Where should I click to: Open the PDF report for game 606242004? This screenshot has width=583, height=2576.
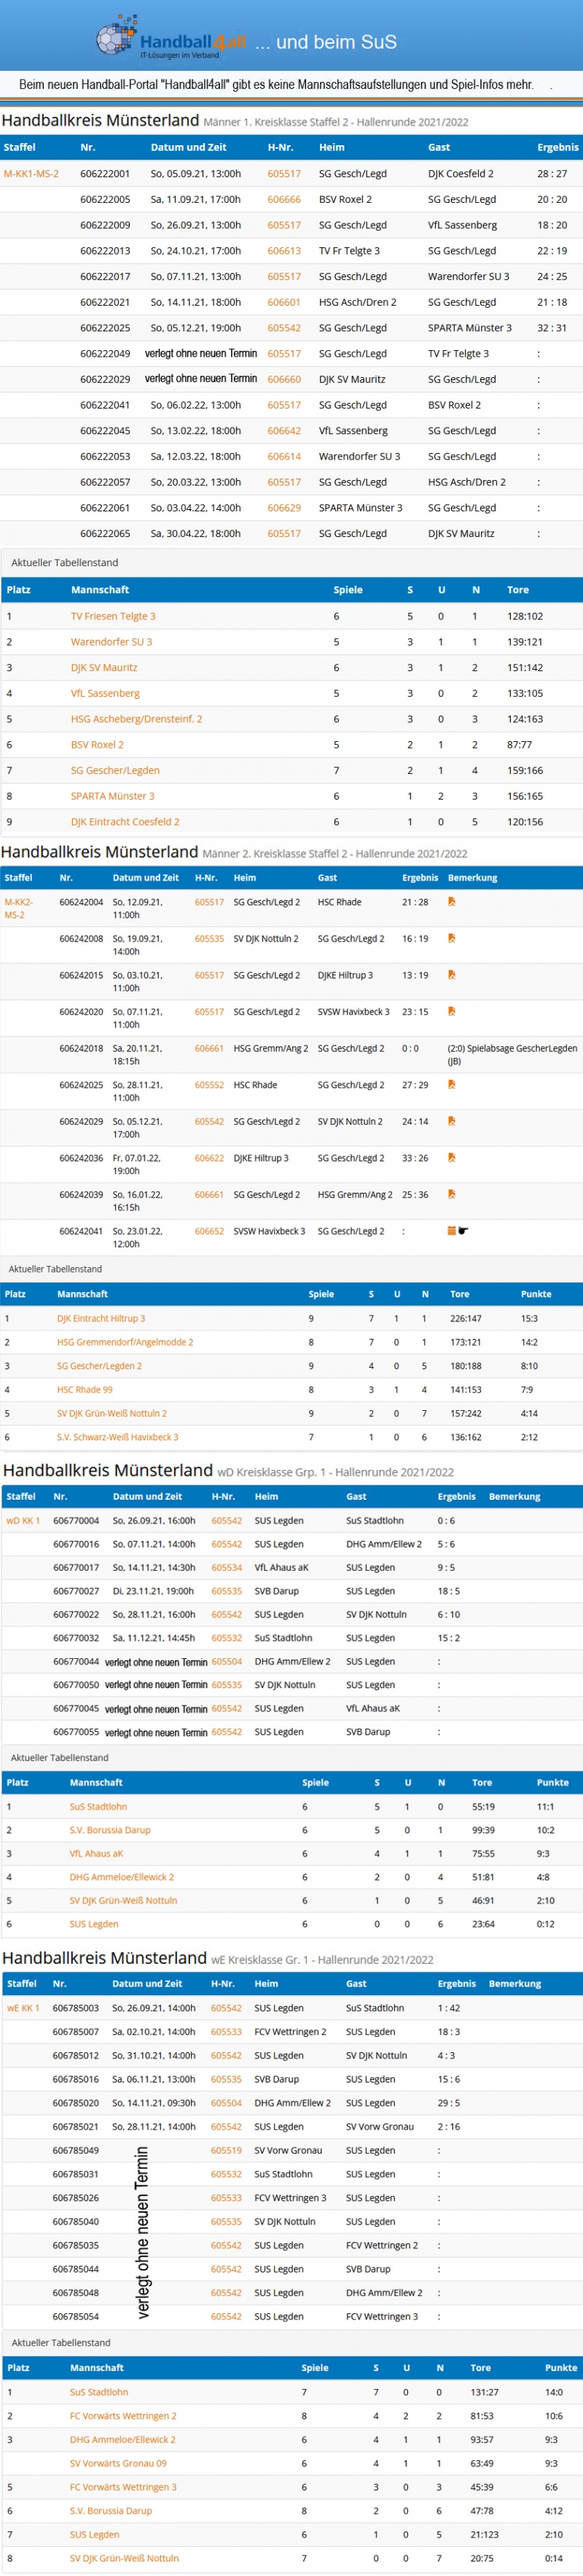tap(451, 902)
